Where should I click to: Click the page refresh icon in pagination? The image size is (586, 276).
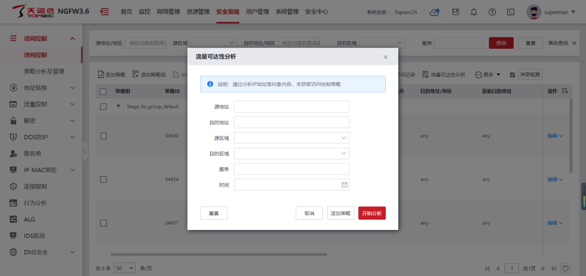565,268
